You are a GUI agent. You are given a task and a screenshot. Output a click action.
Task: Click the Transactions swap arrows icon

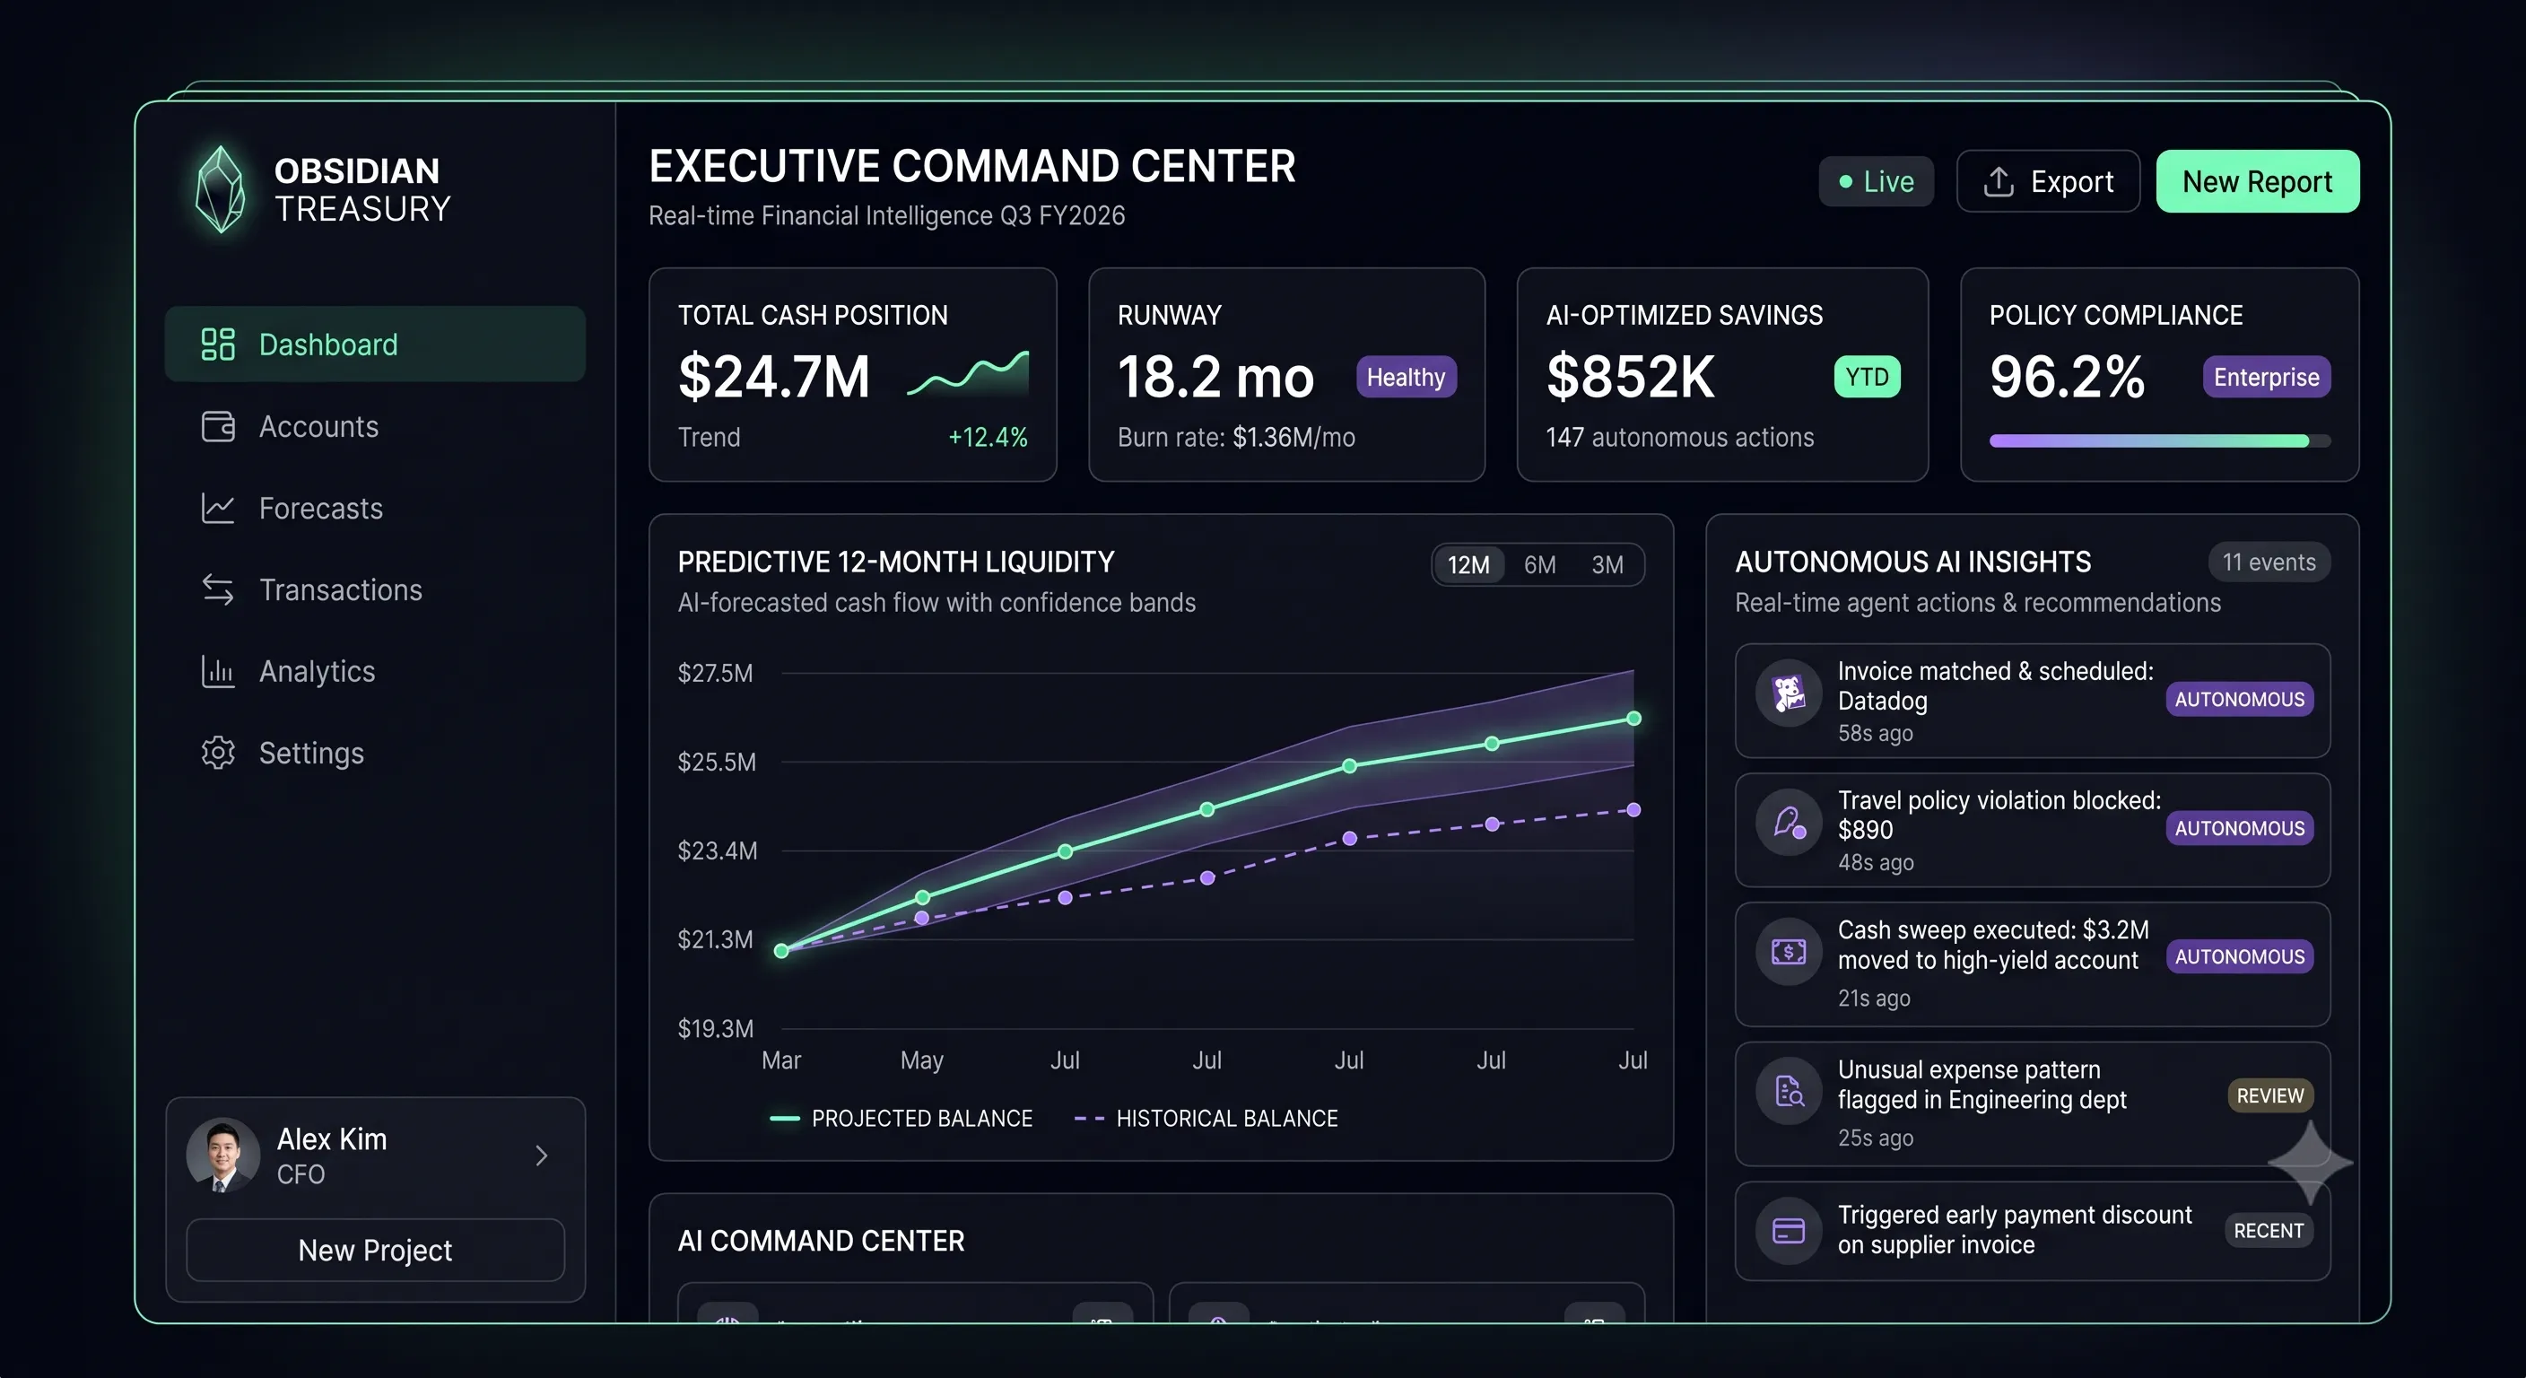[218, 589]
